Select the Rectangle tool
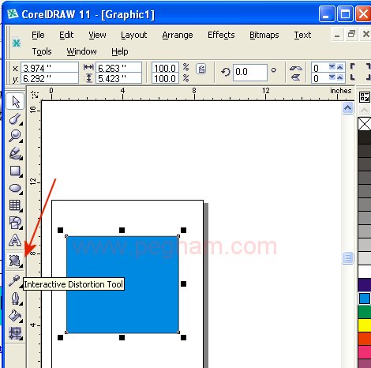The width and height of the screenshot is (371, 368). [15, 171]
